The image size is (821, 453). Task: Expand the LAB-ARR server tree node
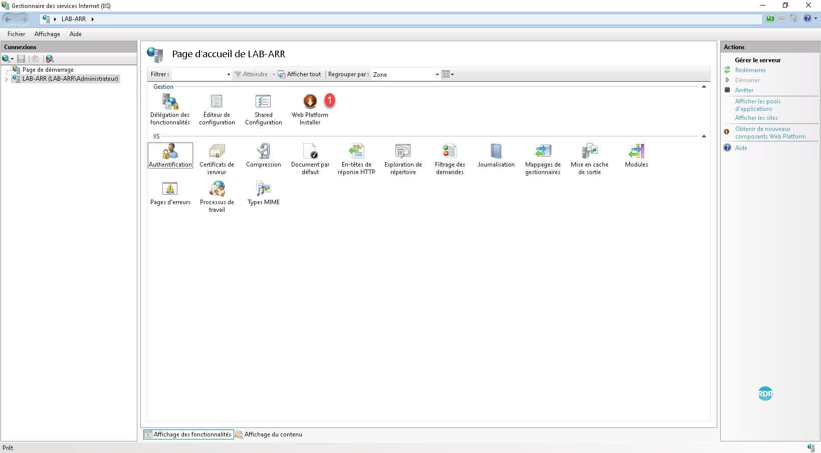pos(6,79)
